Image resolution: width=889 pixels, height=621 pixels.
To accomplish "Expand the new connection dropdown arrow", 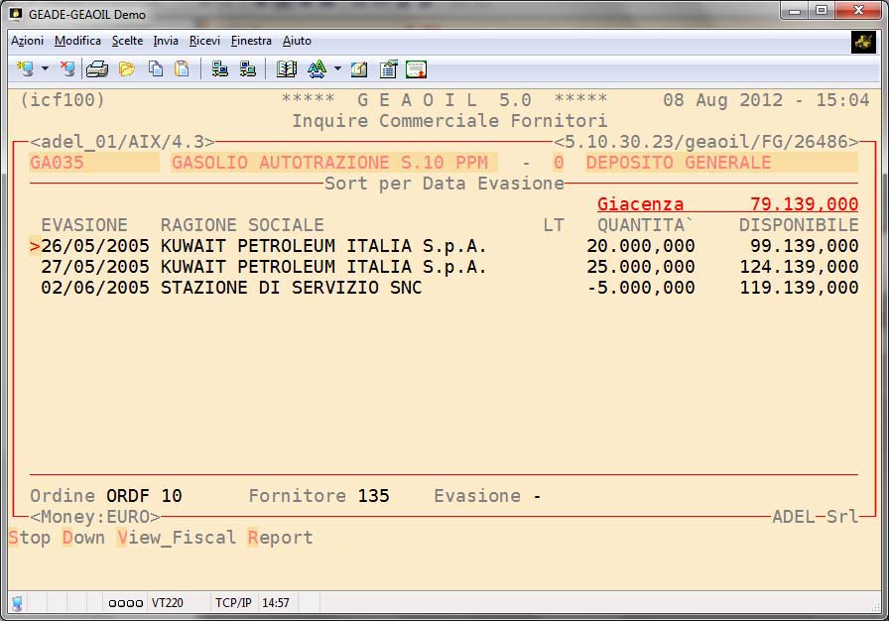I will click(x=45, y=69).
